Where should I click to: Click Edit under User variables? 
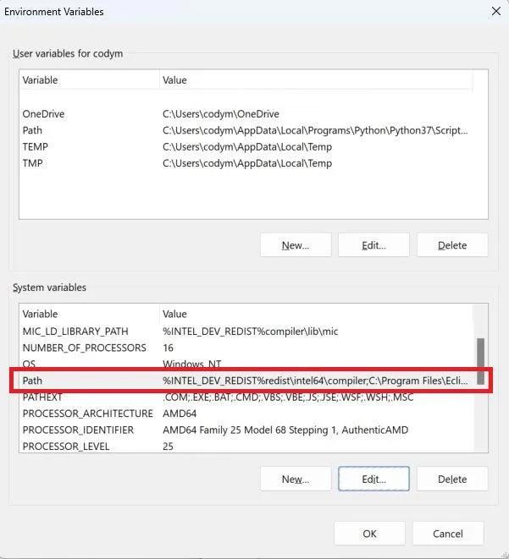tap(373, 245)
